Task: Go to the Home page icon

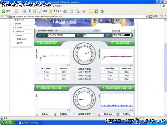Action: click(35, 11)
